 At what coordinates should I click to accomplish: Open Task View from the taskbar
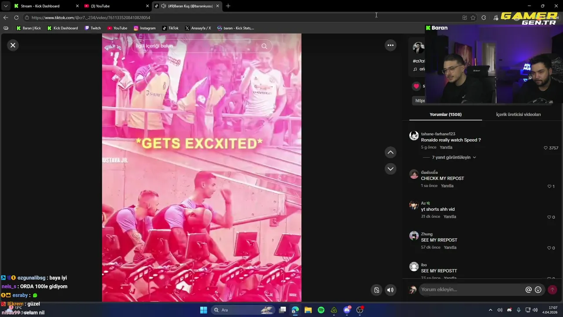pos(283,310)
